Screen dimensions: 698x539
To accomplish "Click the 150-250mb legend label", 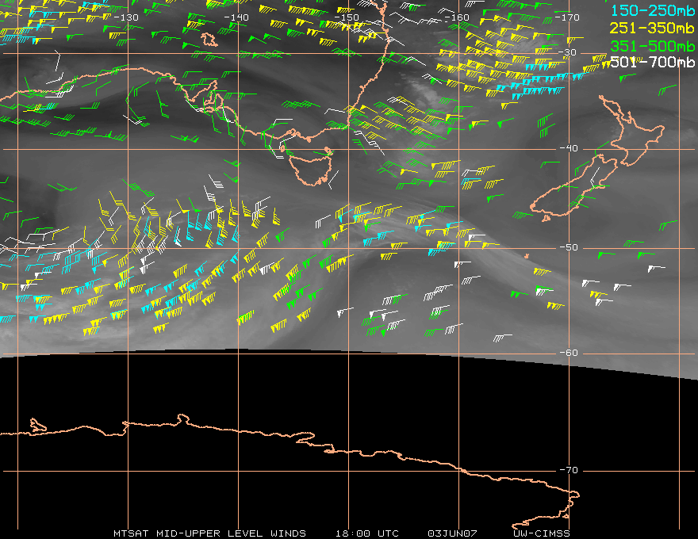I will (652, 10).
